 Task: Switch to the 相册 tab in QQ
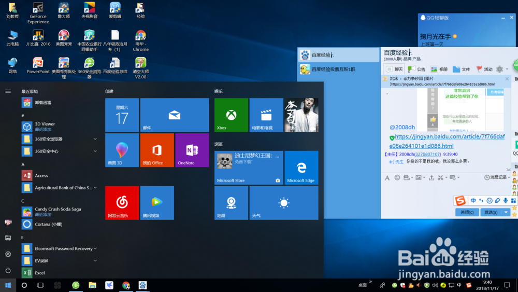(439, 69)
